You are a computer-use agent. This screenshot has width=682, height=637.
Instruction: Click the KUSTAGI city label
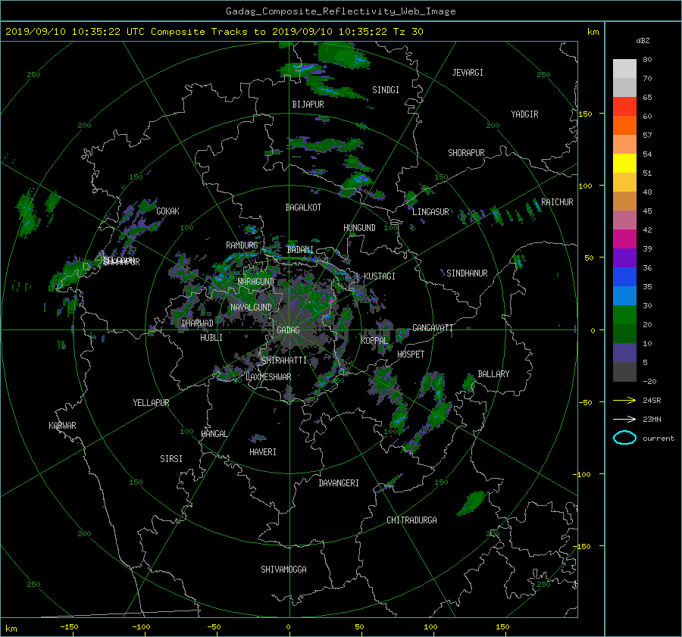[x=380, y=276]
